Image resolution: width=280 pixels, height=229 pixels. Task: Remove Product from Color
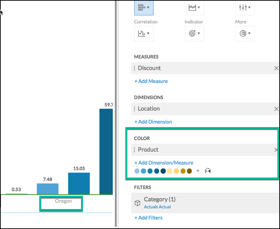coord(276,150)
